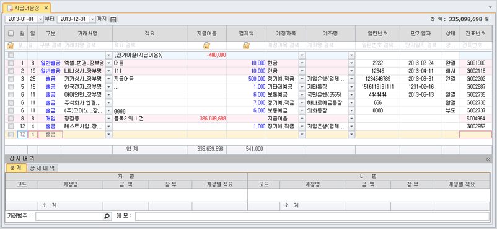This screenshot has width=497, height=229.
Task: Open 계좌명 dropdown for 외화통장
Action: coord(351,110)
